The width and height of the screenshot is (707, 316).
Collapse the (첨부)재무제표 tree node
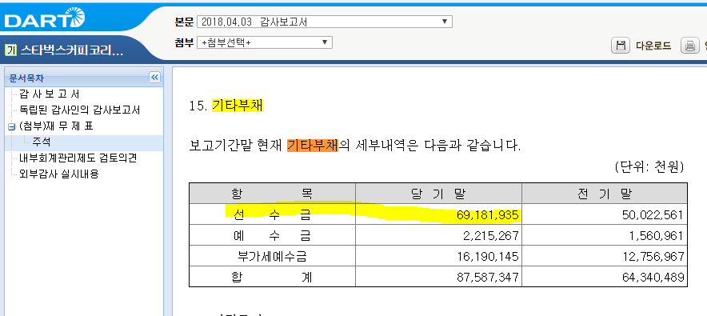coord(11,127)
